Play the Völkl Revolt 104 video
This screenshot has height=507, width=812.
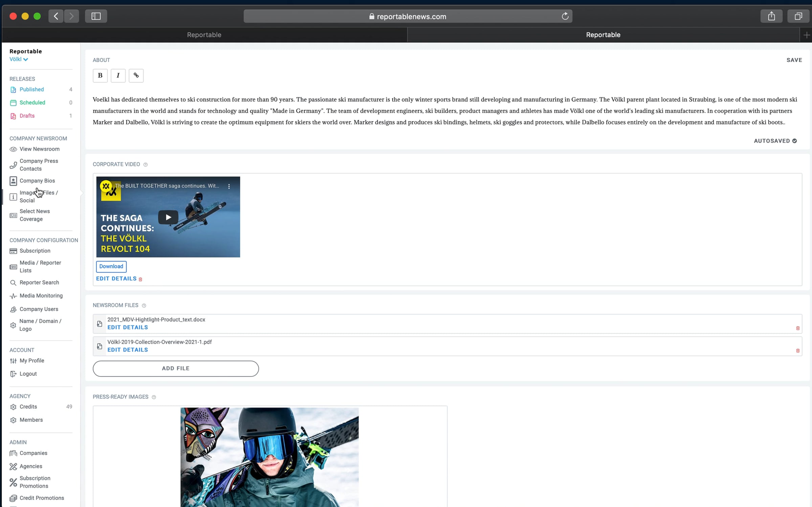(x=168, y=217)
